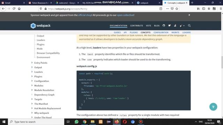Image resolution: width=223 pixels, height=125 pixels.
Task: Click the tracking protection shield icon
Action: pos(41,9)
